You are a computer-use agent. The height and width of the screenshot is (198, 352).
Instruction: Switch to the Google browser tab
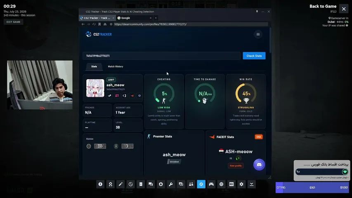pyautogui.click(x=134, y=18)
